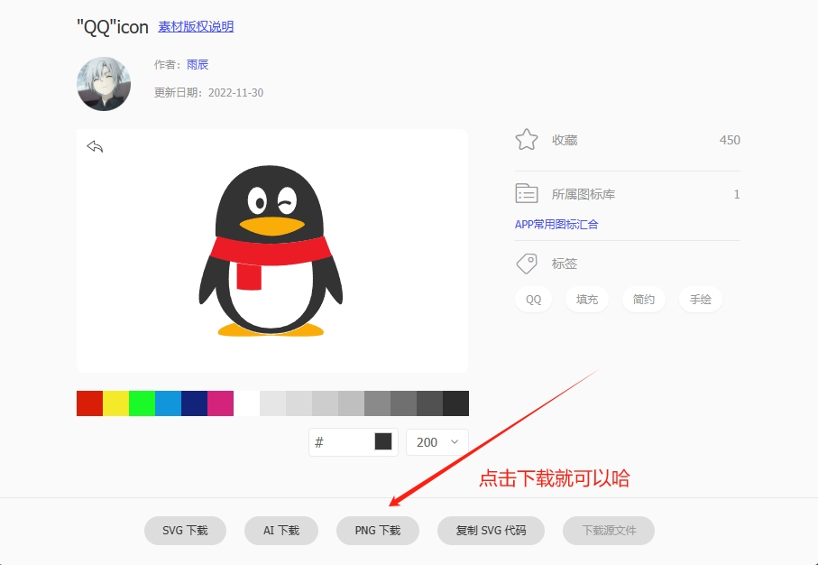Image resolution: width=818 pixels, height=565 pixels.
Task: Pick the white color swatch
Action: click(247, 403)
